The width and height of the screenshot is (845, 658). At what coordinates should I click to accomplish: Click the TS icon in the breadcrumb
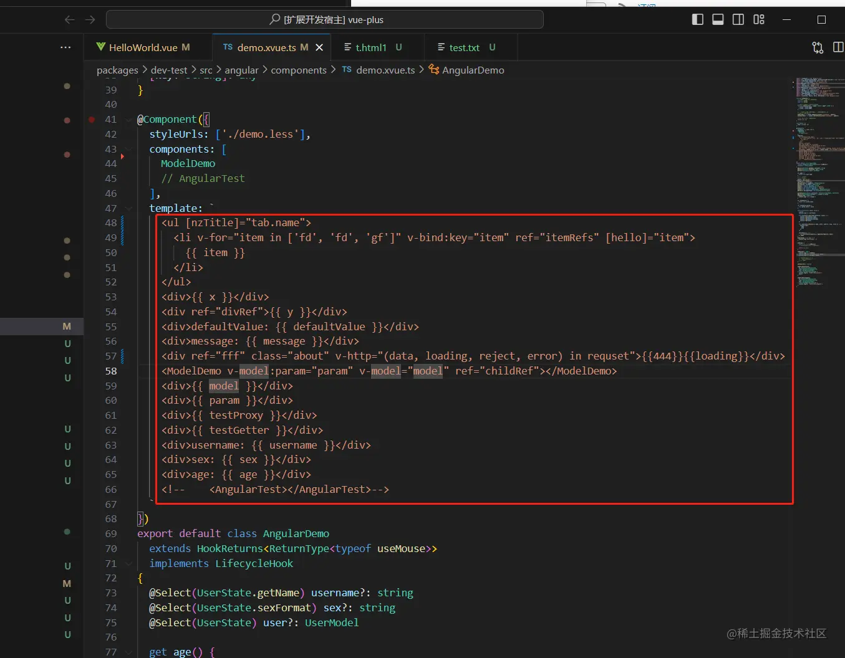[347, 70]
